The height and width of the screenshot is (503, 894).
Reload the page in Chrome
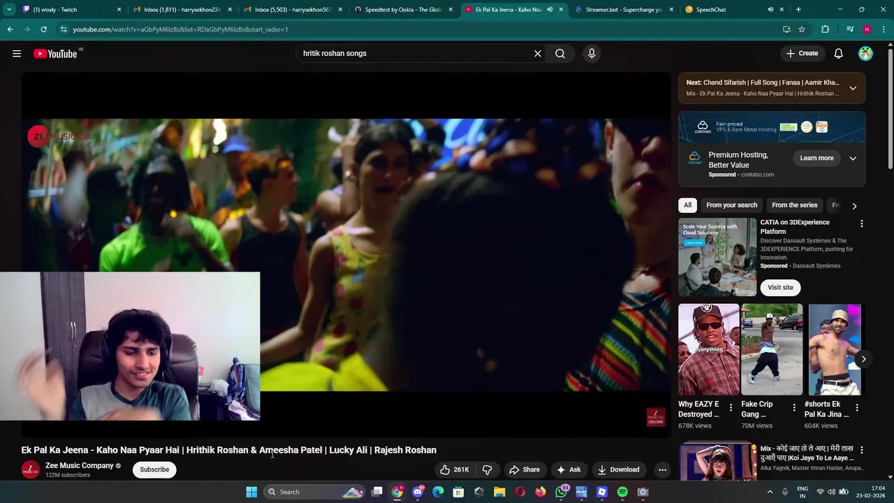click(x=43, y=29)
